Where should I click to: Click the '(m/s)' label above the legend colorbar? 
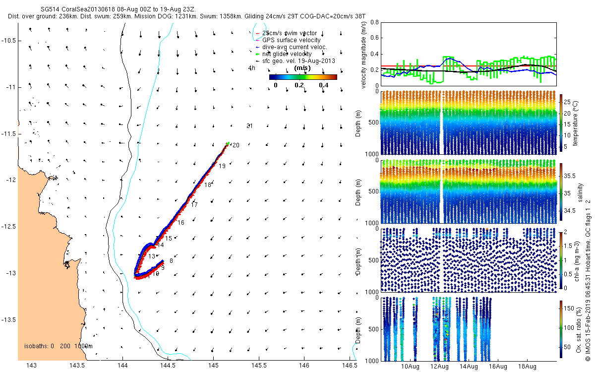(303, 68)
